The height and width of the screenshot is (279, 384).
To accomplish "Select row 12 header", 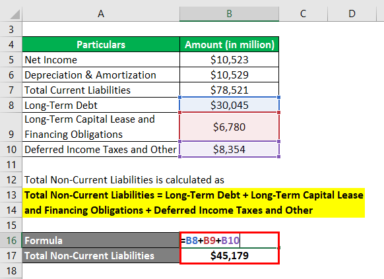I will [11, 179].
